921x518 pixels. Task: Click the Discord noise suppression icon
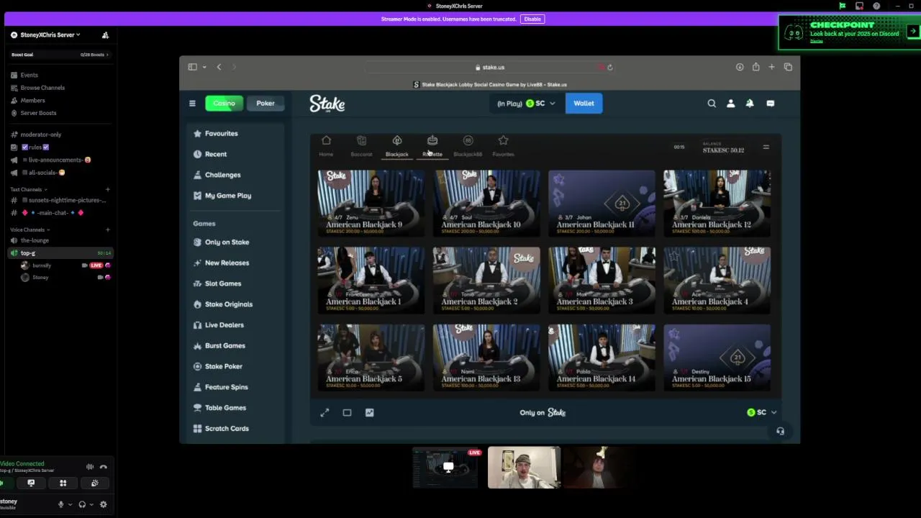click(x=90, y=467)
